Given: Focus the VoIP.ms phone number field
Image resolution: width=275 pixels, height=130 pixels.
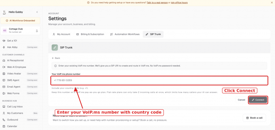Looking at the screenshot, I should click(159, 80).
